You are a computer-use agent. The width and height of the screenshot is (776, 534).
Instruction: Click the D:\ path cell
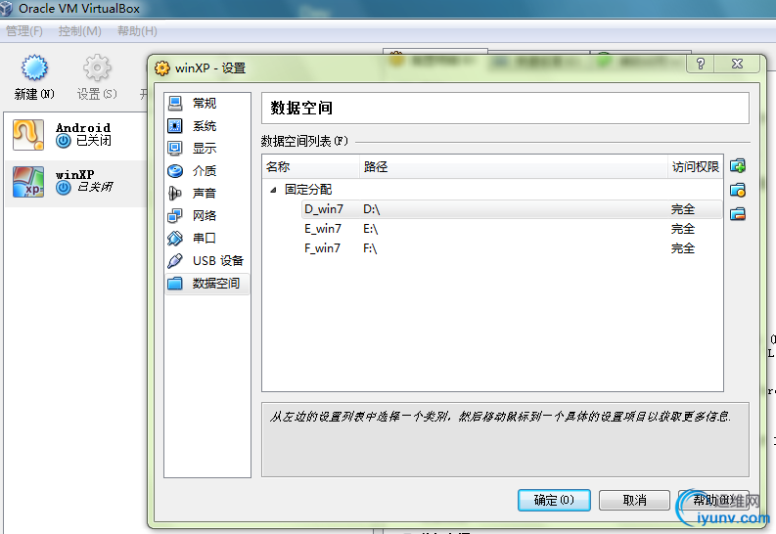(372, 209)
